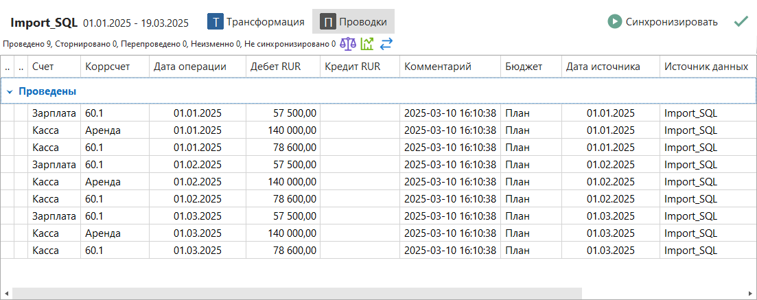The width and height of the screenshot is (757, 300).
Task: Click the Import_SQL title
Action: [x=44, y=23]
